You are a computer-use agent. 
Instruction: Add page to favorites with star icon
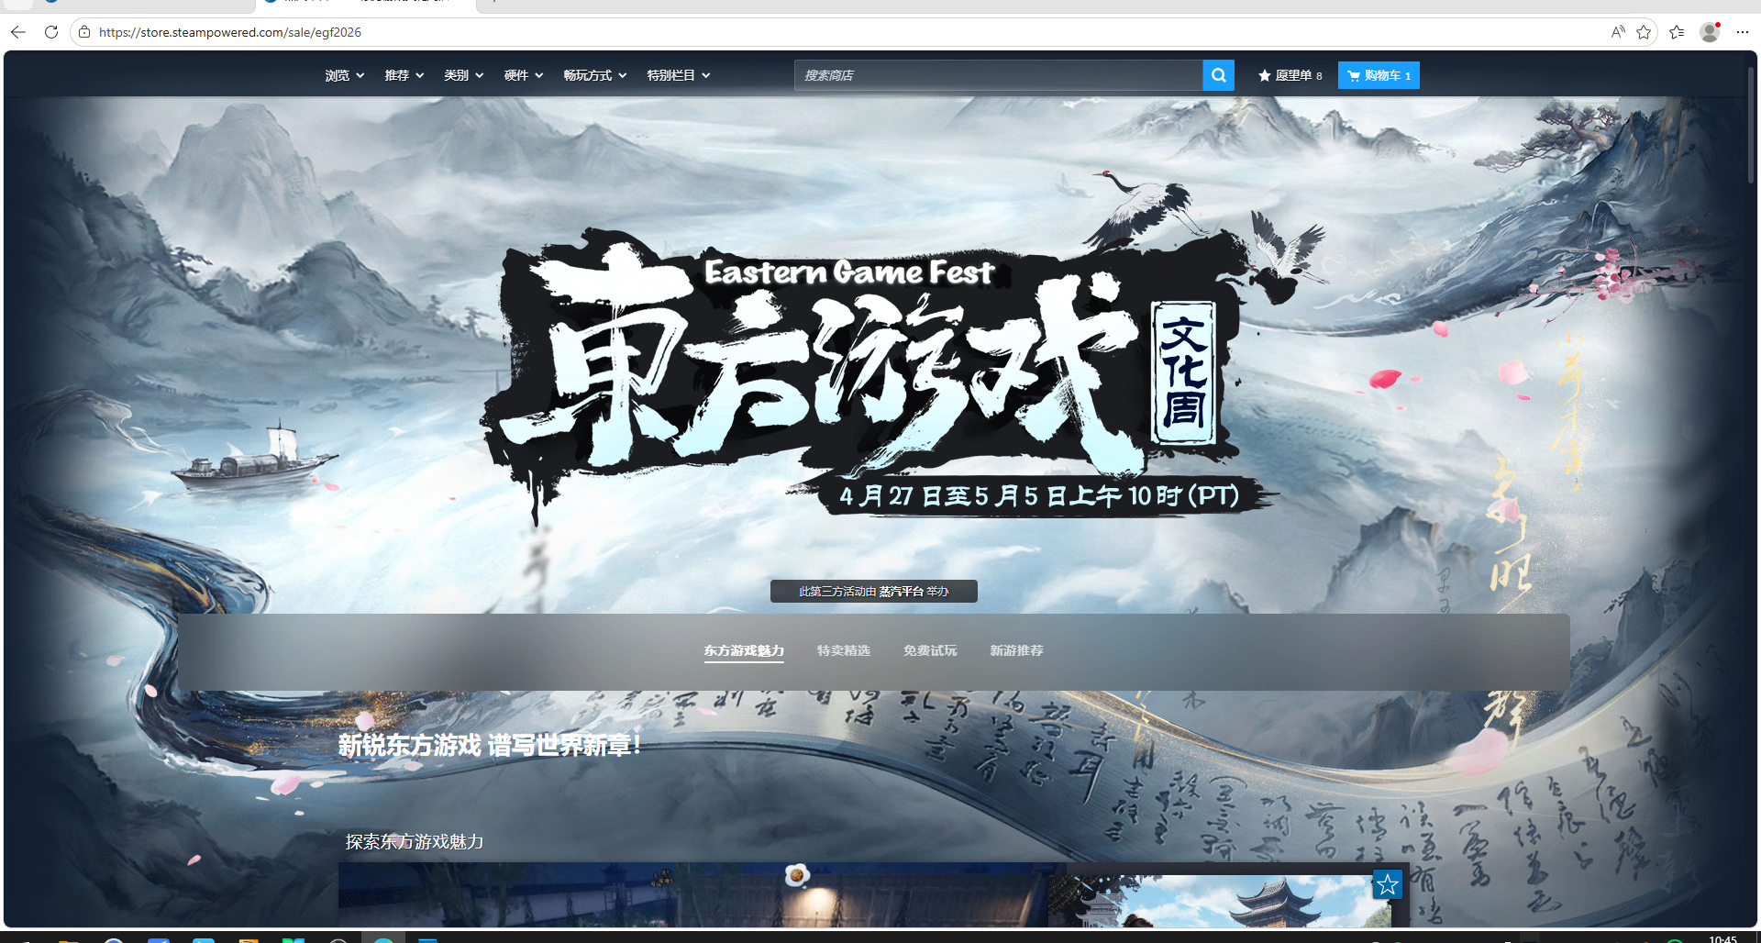pyautogui.click(x=1644, y=32)
